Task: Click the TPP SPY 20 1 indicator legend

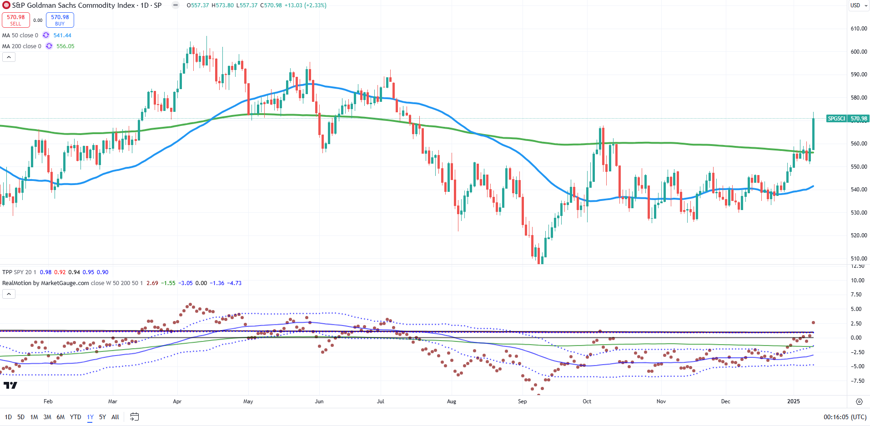Action: [19, 272]
